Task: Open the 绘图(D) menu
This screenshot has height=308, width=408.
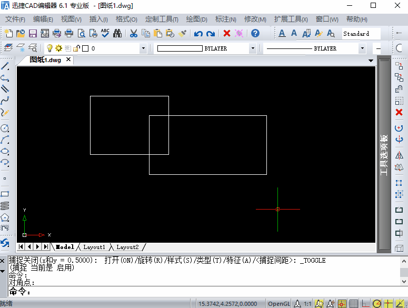Action: click(x=196, y=19)
